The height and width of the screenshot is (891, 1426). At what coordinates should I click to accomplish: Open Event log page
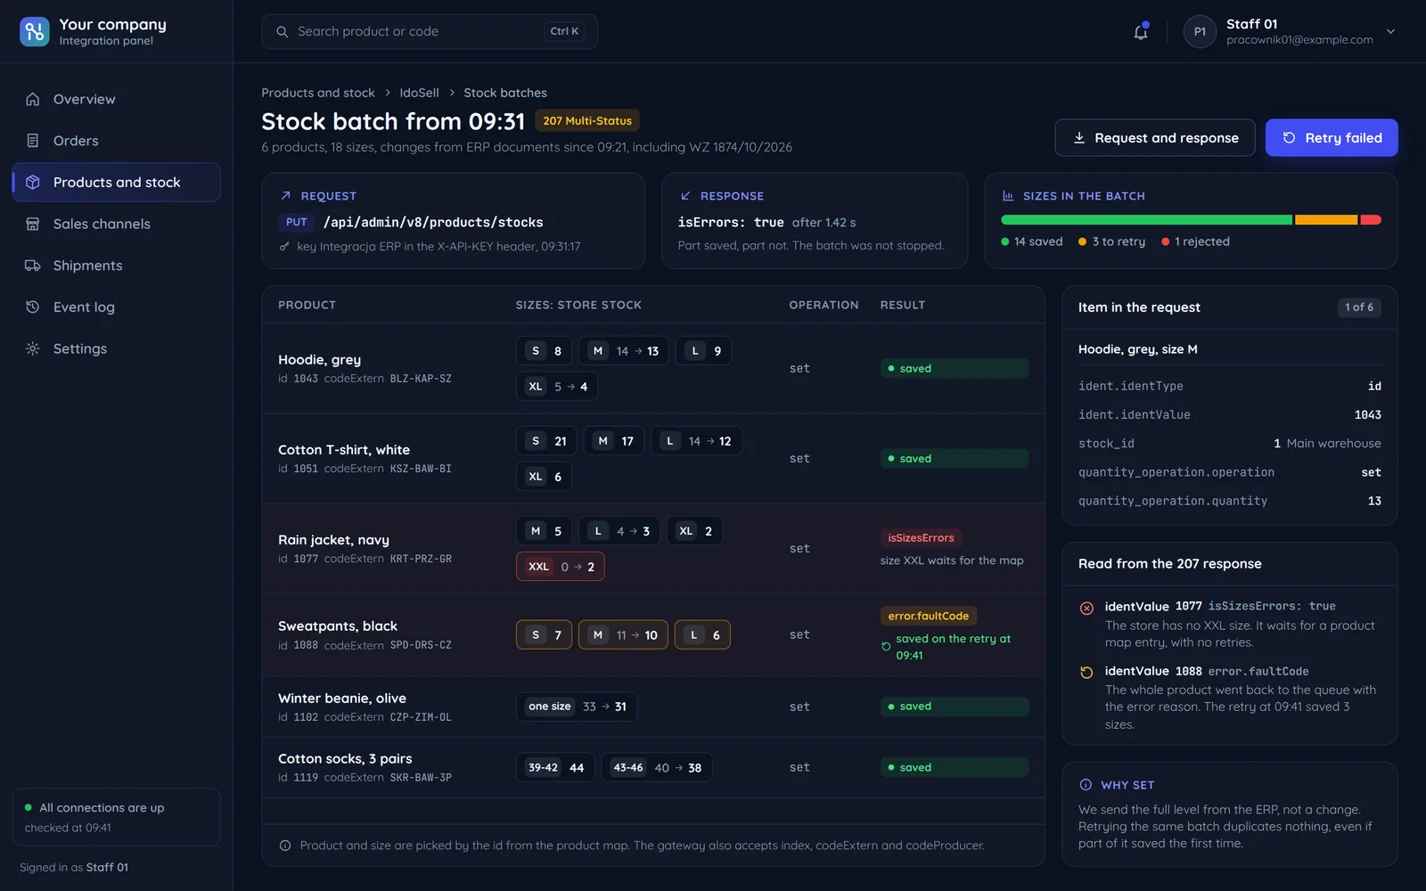pyautogui.click(x=117, y=307)
